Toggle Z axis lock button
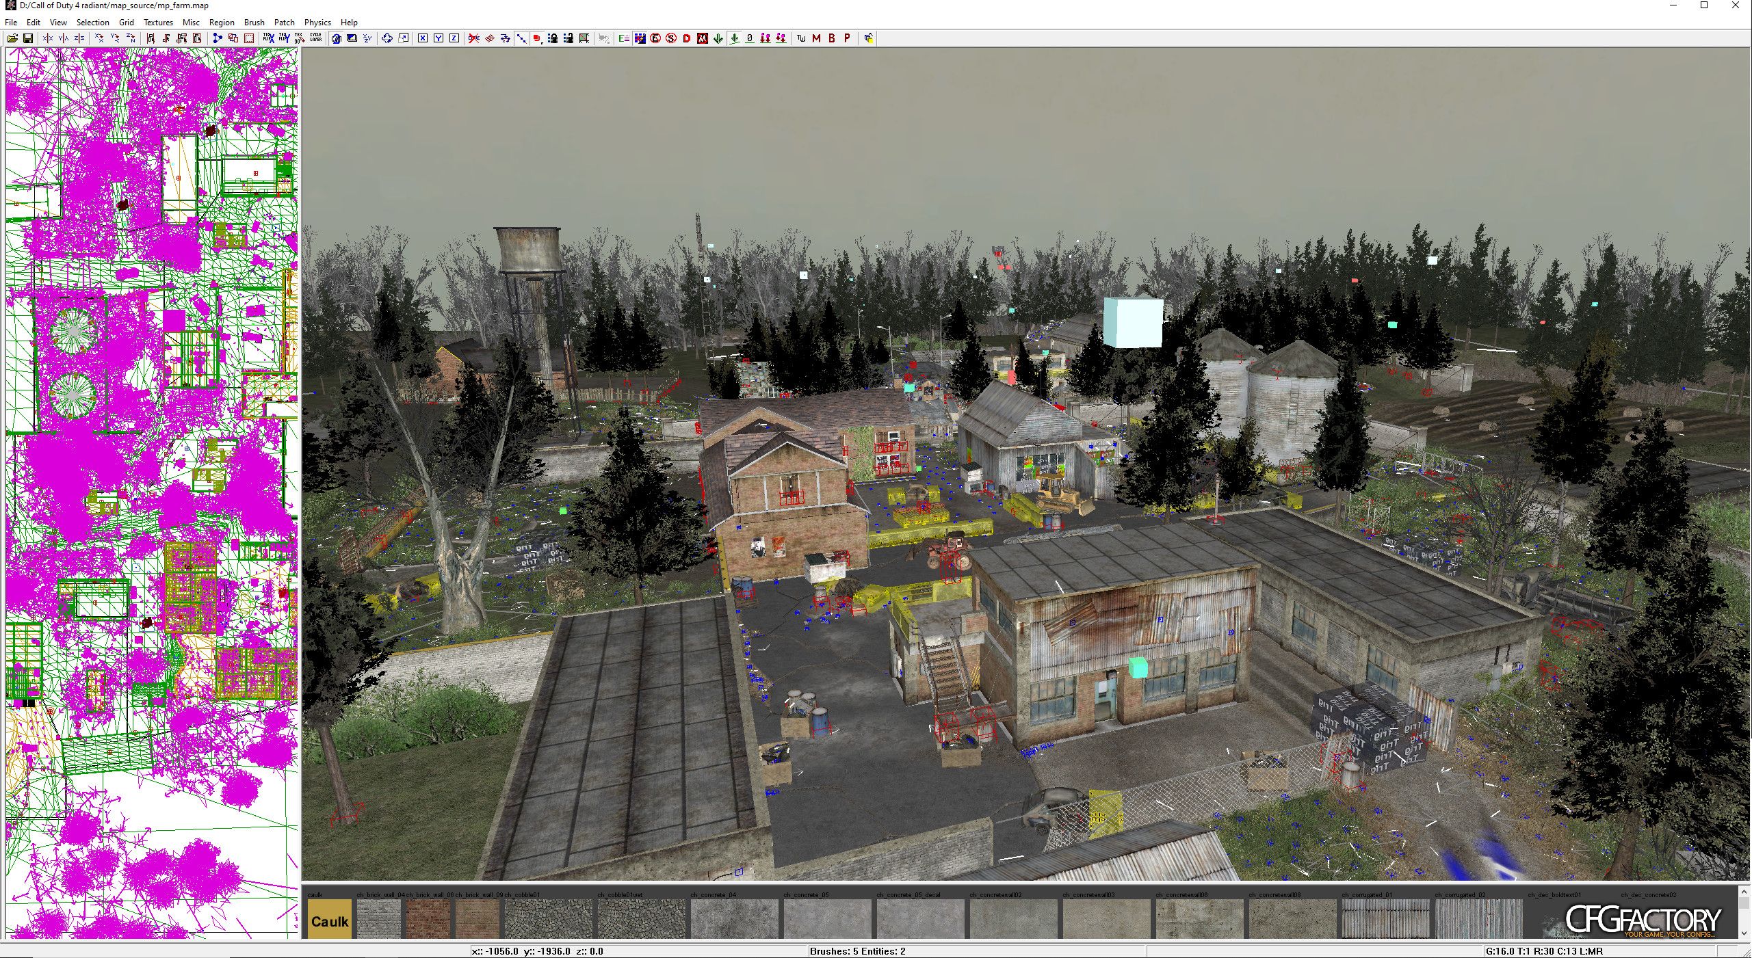The width and height of the screenshot is (1752, 958). coord(454,38)
